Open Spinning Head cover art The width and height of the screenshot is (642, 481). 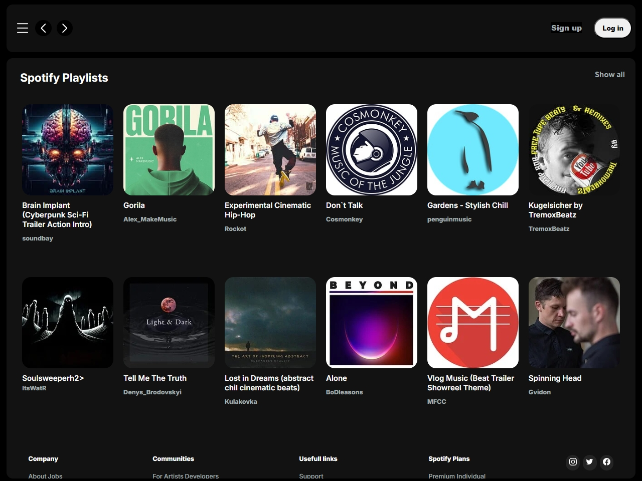(x=574, y=323)
